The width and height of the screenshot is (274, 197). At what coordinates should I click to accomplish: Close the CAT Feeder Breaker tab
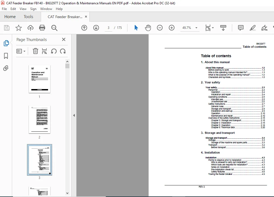pos(86,16)
